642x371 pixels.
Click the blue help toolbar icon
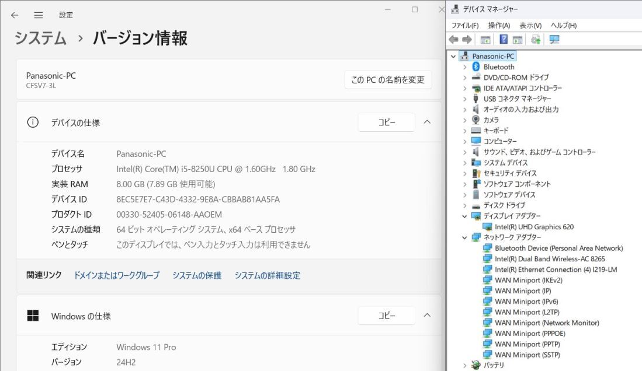(x=504, y=39)
